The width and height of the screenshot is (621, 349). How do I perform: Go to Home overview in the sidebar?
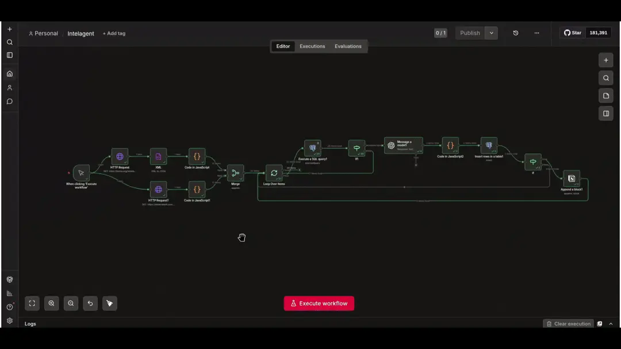(10, 74)
